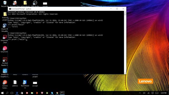Screen dimensions: 169x95
Task: Maximize the Command Prompt window
Action: click(117, 9)
